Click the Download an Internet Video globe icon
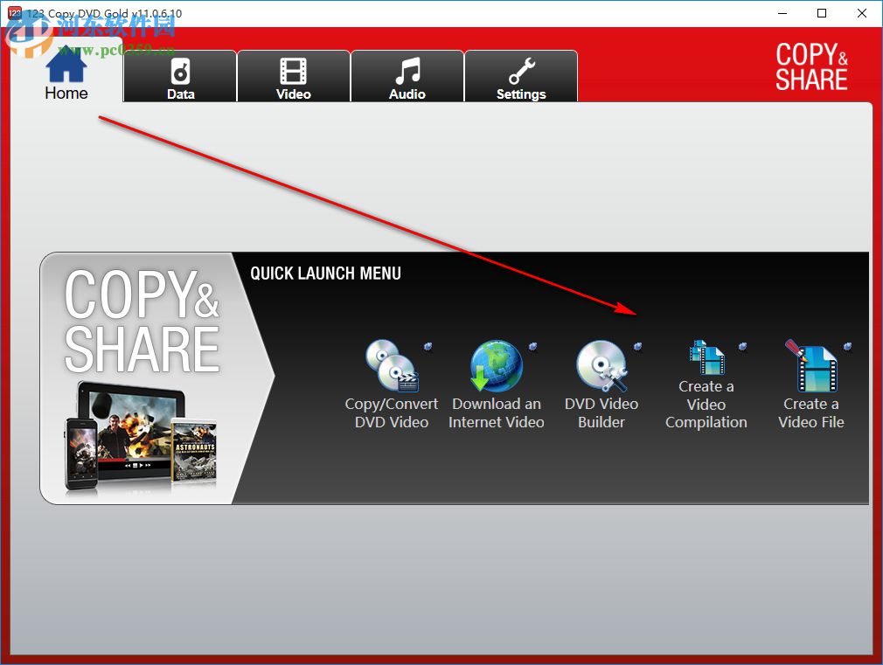This screenshot has width=883, height=665. [x=496, y=366]
